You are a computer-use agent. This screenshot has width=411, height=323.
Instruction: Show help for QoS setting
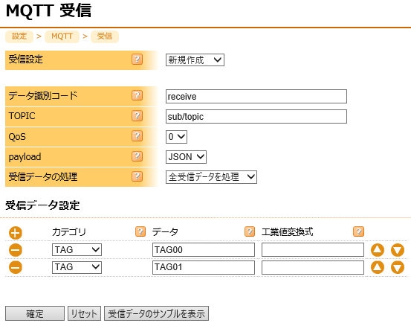pos(137,136)
